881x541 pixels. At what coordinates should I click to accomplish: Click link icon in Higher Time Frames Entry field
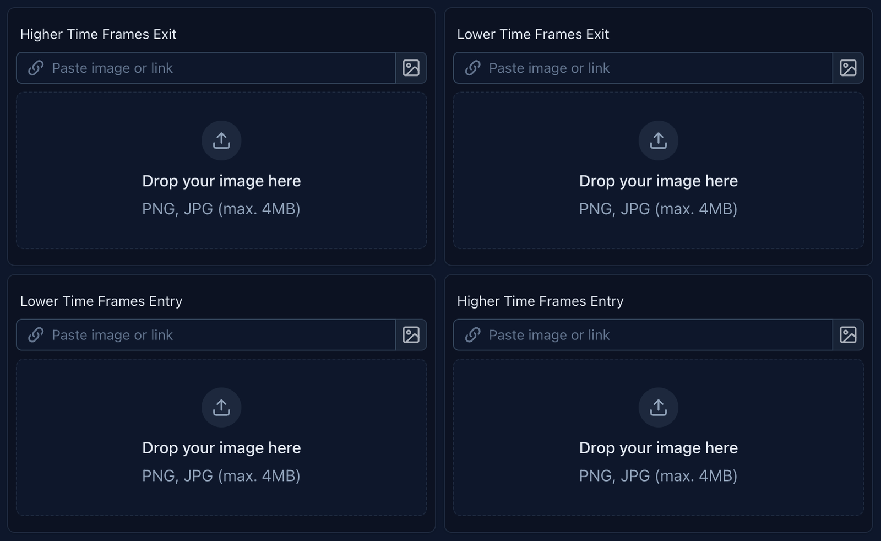[x=473, y=335]
